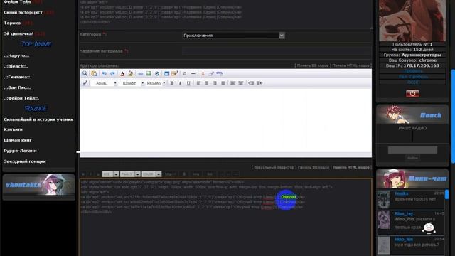
Task: Click the HTML source icon
Action: [220, 73]
